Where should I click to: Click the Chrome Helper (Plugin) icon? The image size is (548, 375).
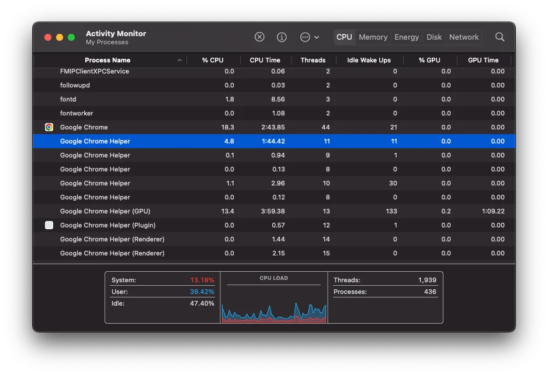[49, 225]
